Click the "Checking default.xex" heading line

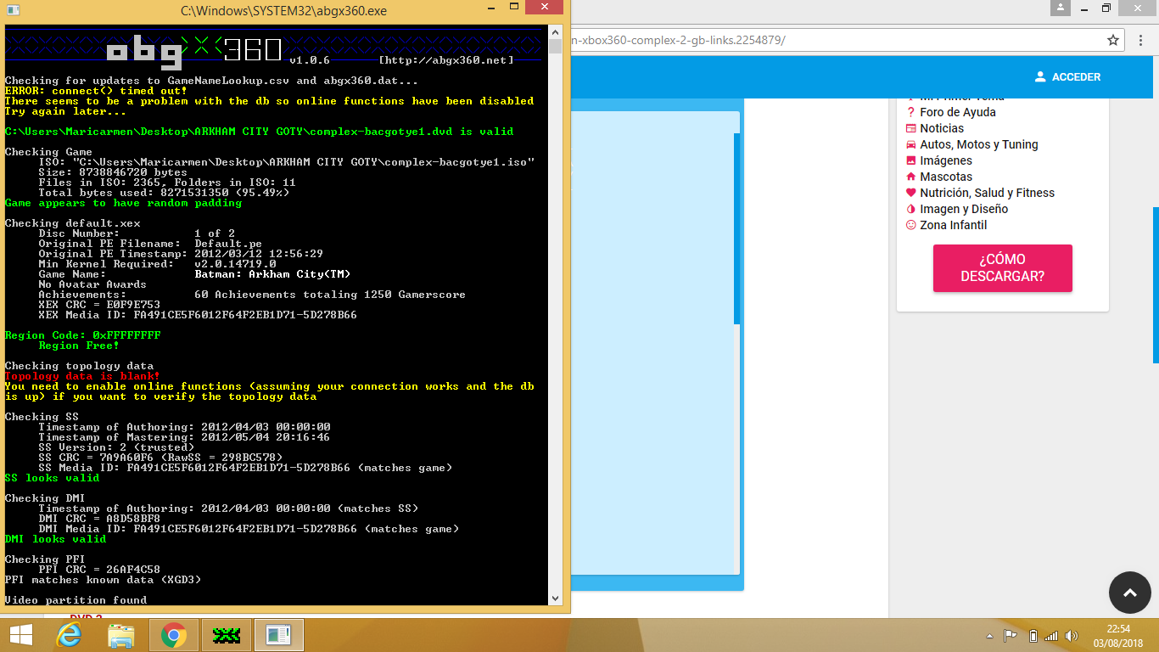tap(72, 223)
